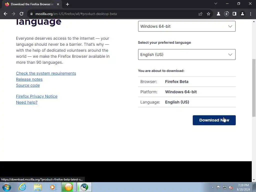Viewport: 256px width, 192px height.
Task: Share this page using the share icon
Action: (200, 14)
